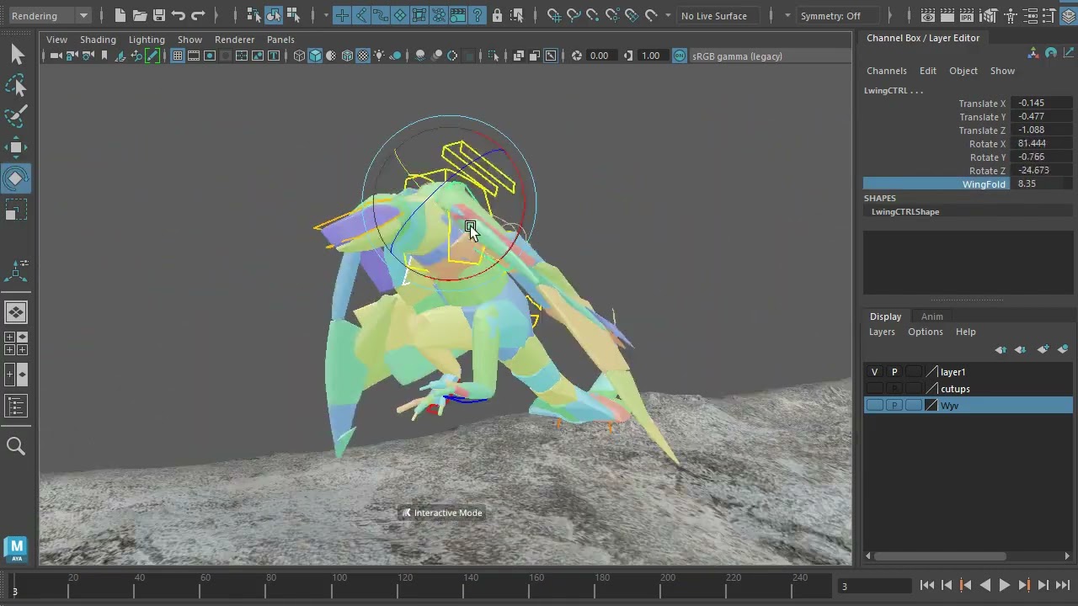The image size is (1078, 606).
Task: Jump to the end of playback range
Action: (x=1062, y=586)
